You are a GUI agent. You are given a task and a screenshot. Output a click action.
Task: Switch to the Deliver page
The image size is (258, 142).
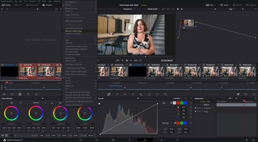coord(177,140)
